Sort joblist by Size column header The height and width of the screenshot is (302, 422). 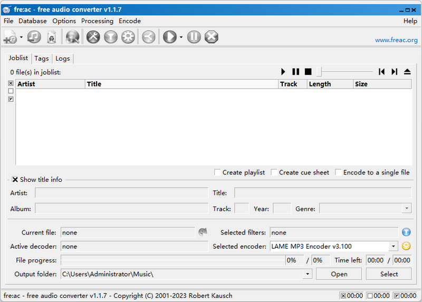(x=382, y=84)
